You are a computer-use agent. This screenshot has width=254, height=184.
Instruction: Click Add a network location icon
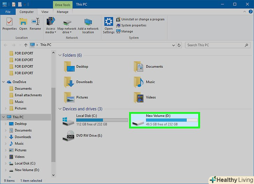click(x=88, y=22)
